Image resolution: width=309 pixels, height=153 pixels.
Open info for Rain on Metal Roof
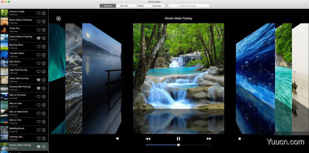[44, 113]
